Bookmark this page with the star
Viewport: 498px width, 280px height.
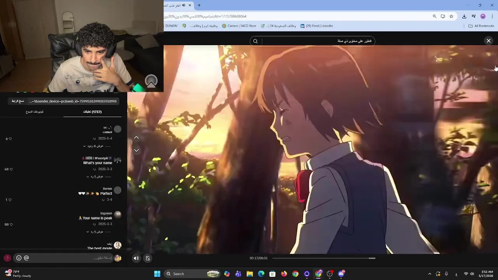(x=451, y=16)
